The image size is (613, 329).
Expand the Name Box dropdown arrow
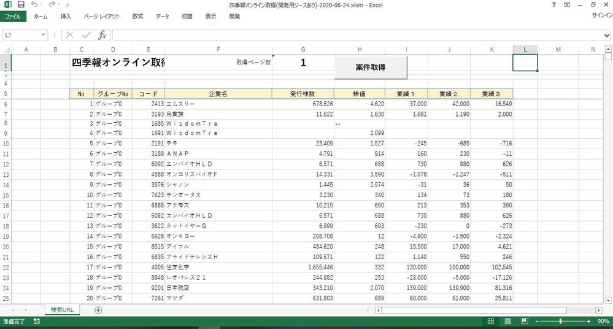pos(44,35)
